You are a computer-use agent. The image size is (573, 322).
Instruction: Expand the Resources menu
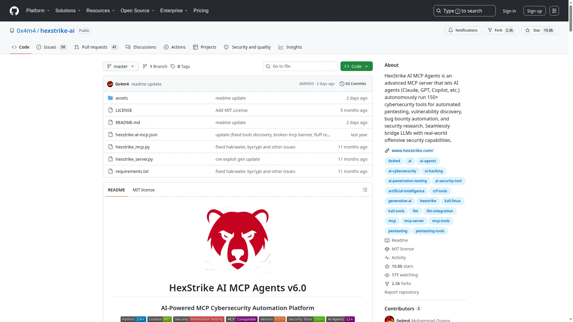click(x=100, y=11)
